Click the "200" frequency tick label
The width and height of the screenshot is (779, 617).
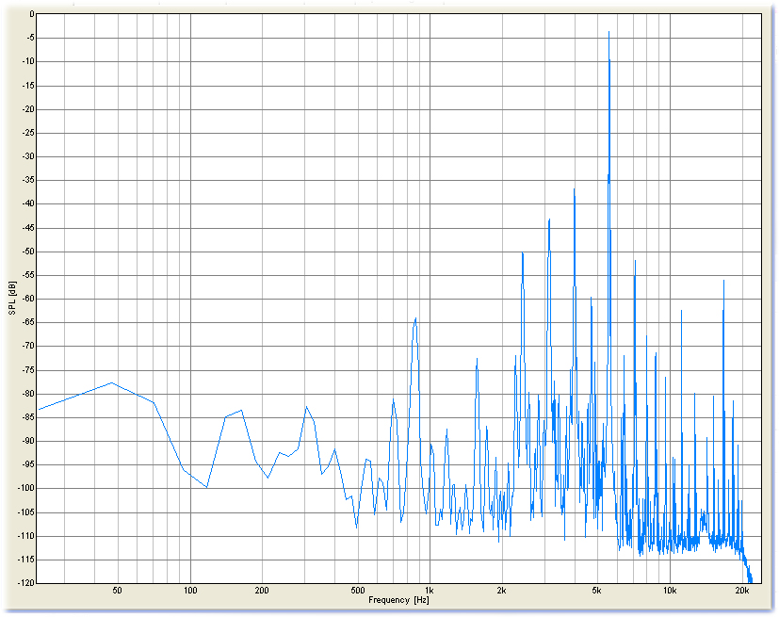[x=262, y=591]
